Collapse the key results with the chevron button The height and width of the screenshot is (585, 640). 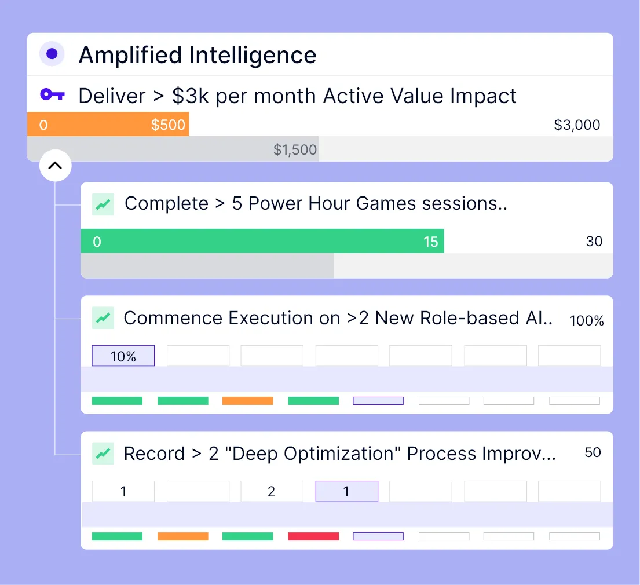(55, 166)
